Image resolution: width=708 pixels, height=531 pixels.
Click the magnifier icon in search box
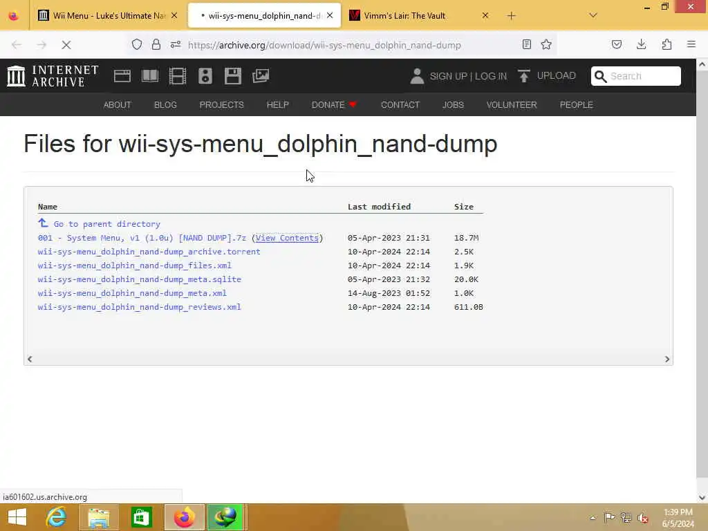click(601, 76)
